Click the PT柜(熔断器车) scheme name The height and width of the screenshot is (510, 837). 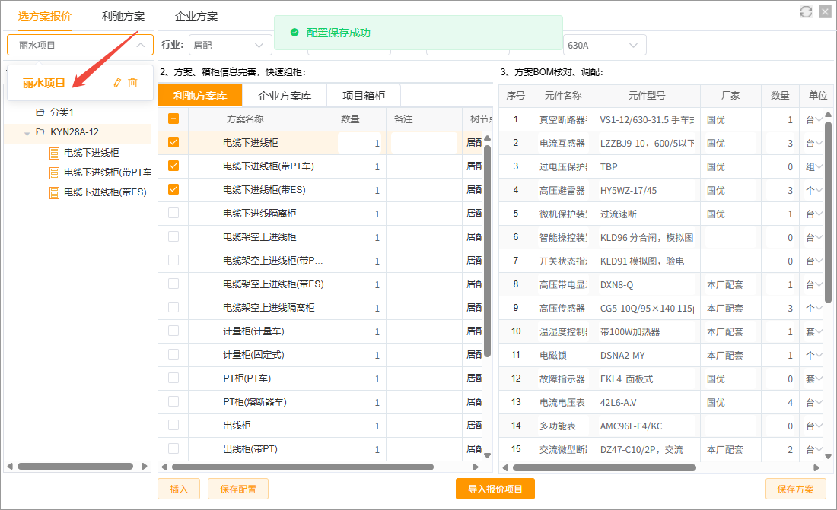(x=255, y=402)
